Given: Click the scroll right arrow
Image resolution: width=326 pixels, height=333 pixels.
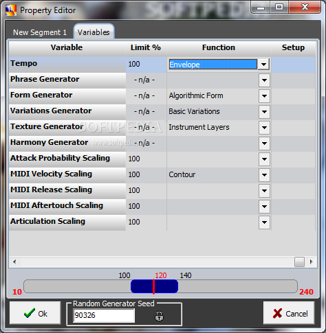Looking at the screenshot, I should coord(311,262).
